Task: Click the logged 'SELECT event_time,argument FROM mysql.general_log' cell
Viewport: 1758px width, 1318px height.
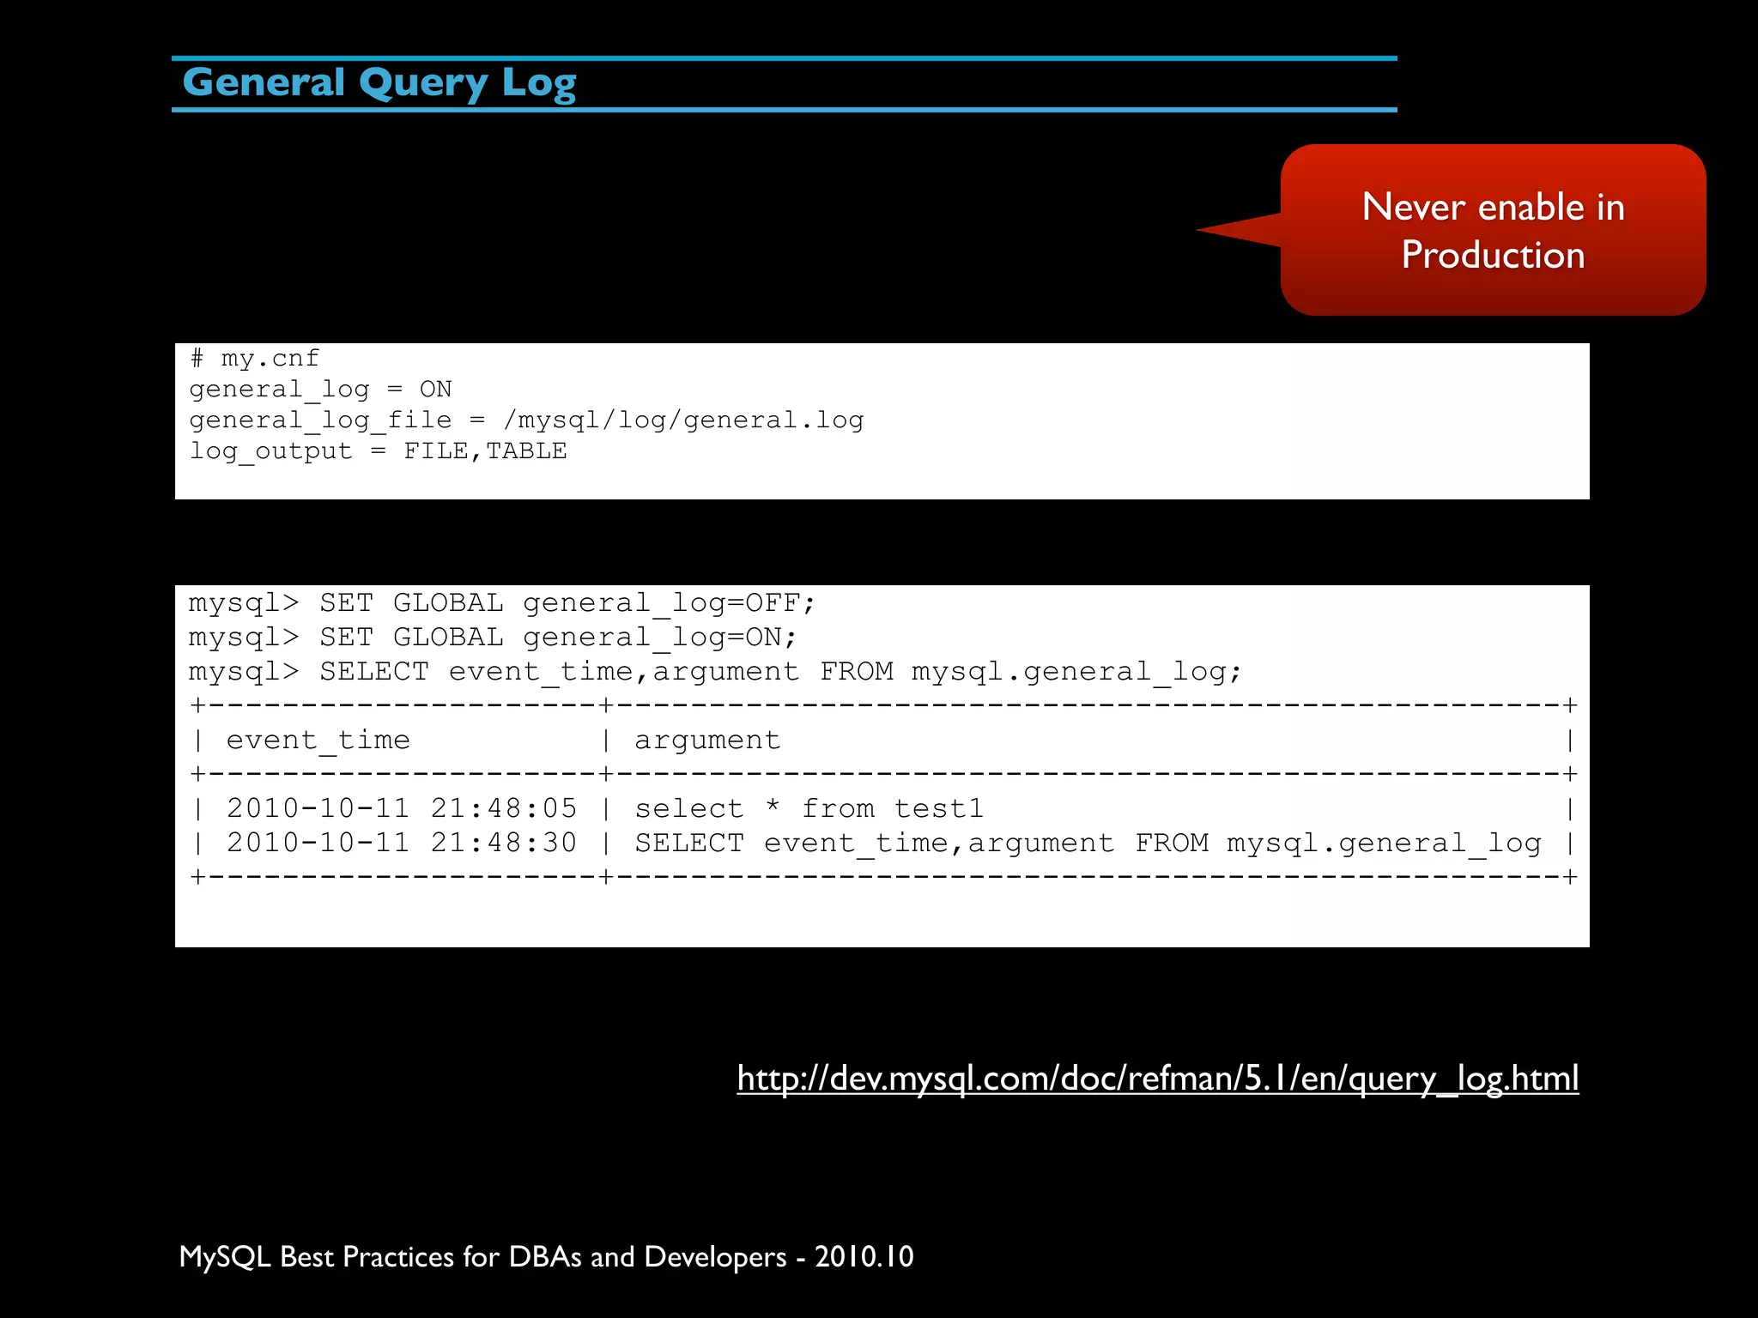Action: click(1088, 843)
